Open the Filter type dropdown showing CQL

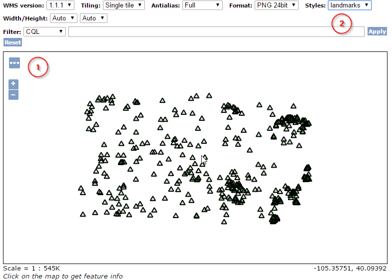[x=44, y=32]
